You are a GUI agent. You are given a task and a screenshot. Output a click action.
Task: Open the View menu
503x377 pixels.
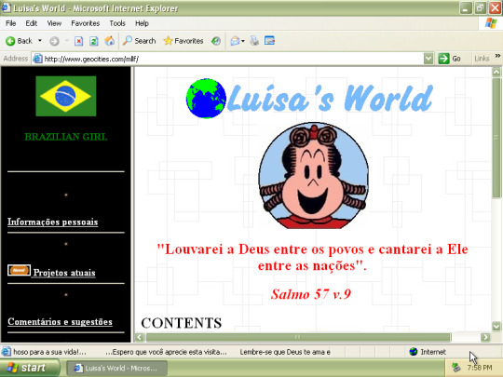pos(54,23)
